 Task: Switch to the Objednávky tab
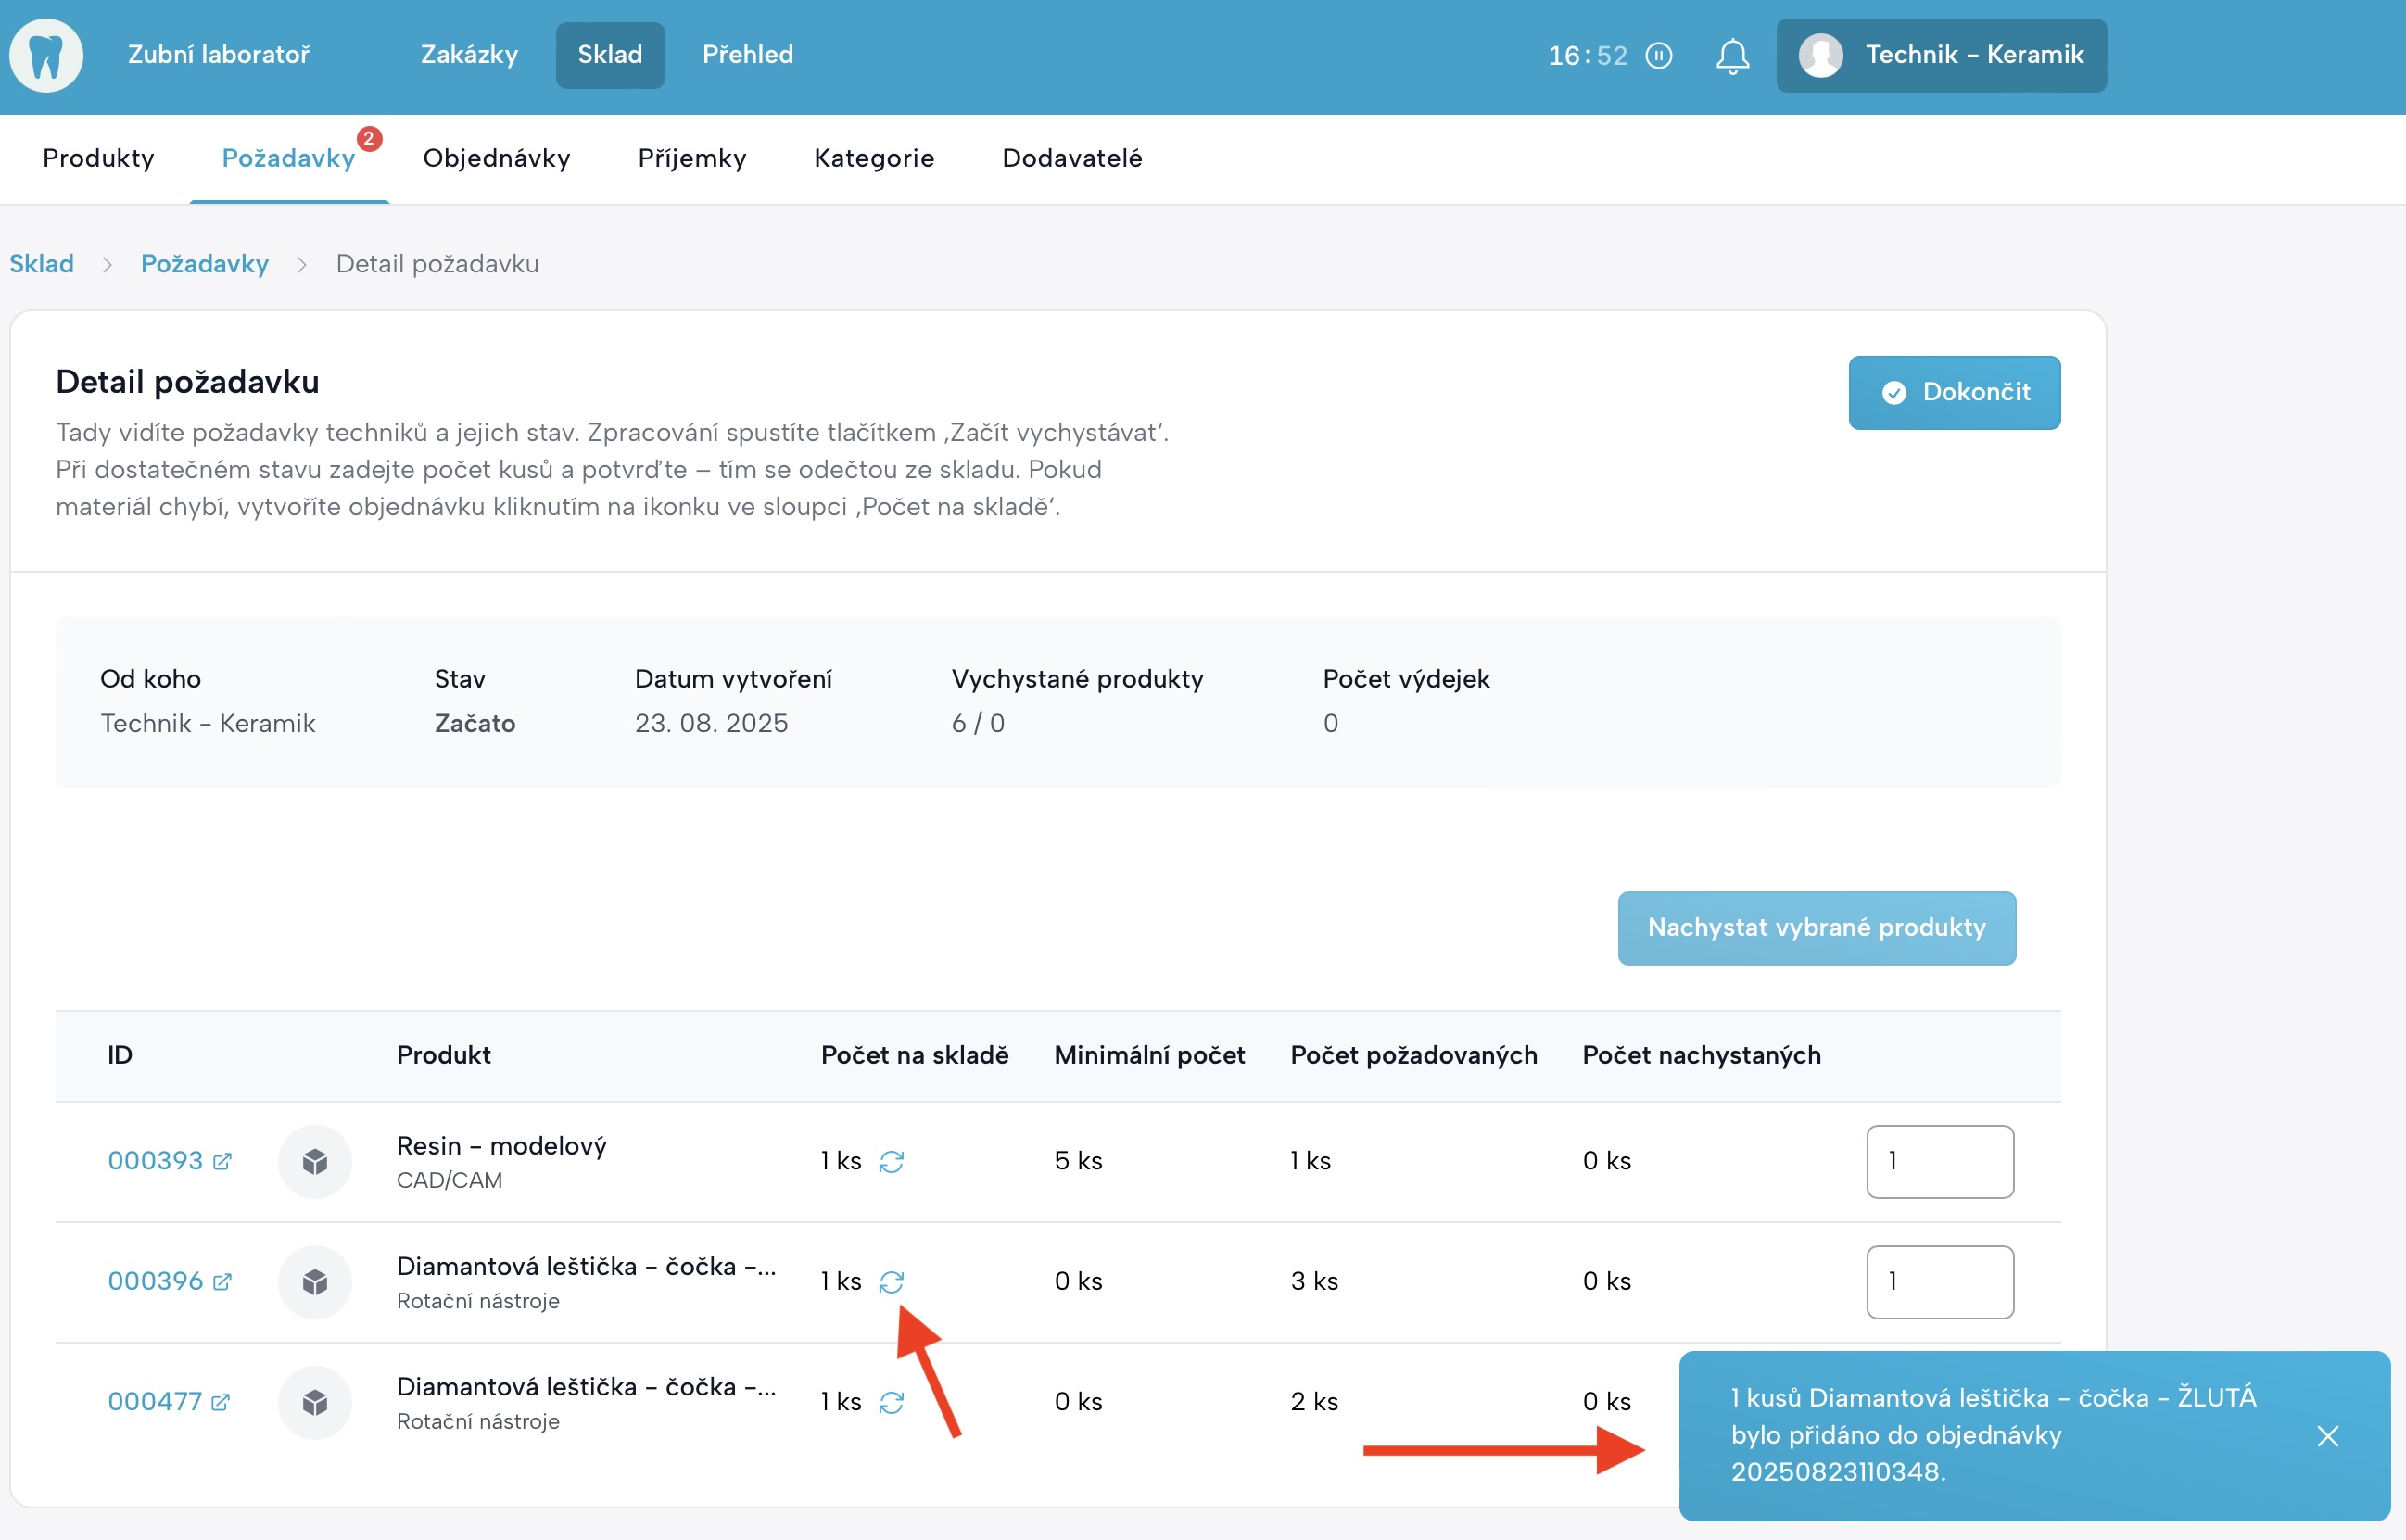(x=496, y=158)
